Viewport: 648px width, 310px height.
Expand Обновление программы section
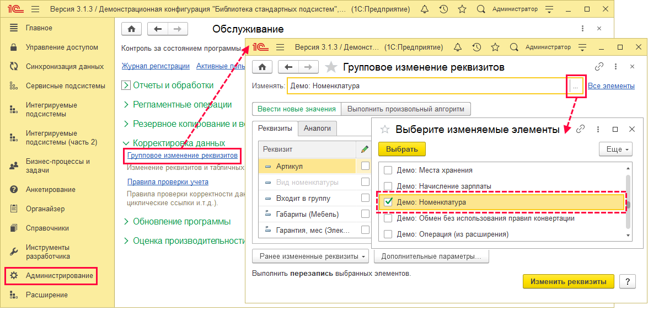tap(126, 222)
